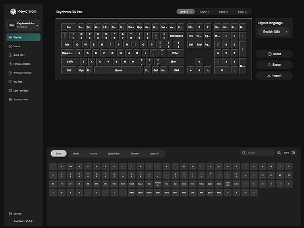Select the Macro keycode tab
This screenshot has height=228, width=304.
pos(93,154)
